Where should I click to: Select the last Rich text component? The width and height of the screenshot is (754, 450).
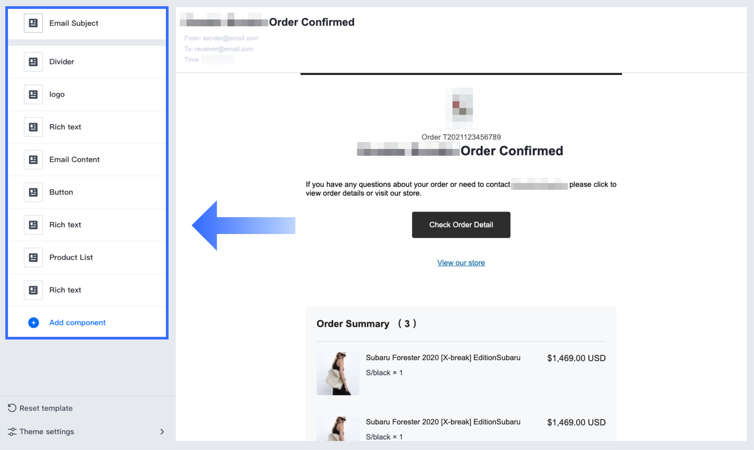(x=65, y=290)
